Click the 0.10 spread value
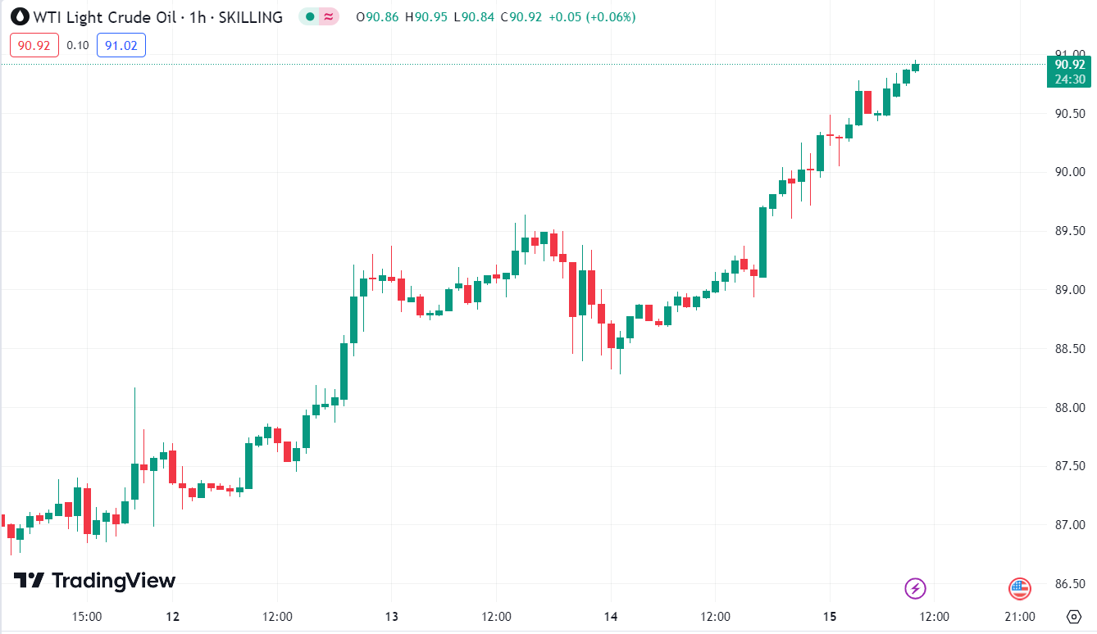The width and height of the screenshot is (1097, 634). click(x=78, y=45)
